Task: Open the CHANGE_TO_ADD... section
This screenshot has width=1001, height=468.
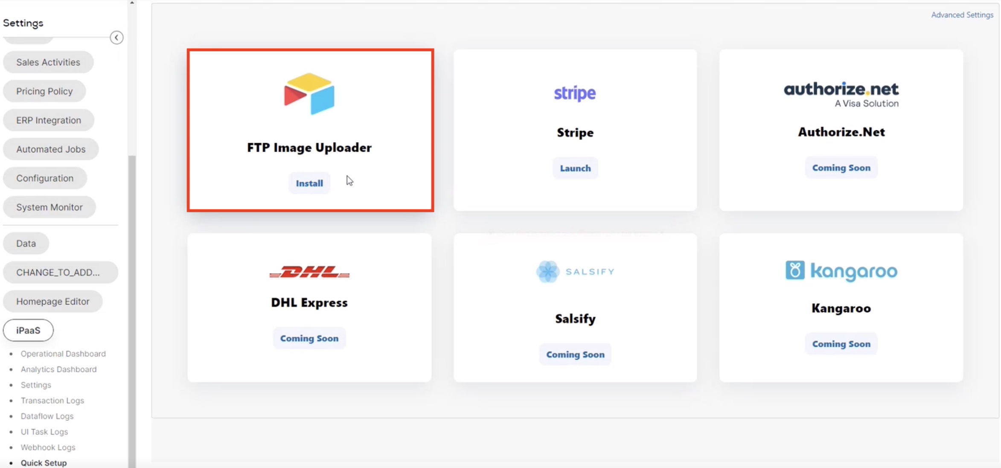Action: pyautogui.click(x=60, y=273)
